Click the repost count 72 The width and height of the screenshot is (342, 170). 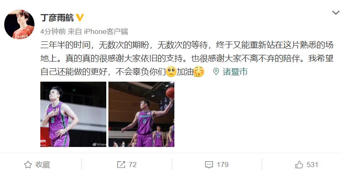click(133, 165)
